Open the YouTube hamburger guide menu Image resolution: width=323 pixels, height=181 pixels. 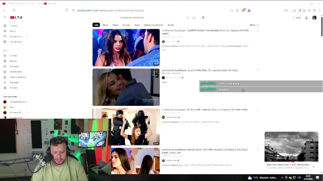(5, 17)
